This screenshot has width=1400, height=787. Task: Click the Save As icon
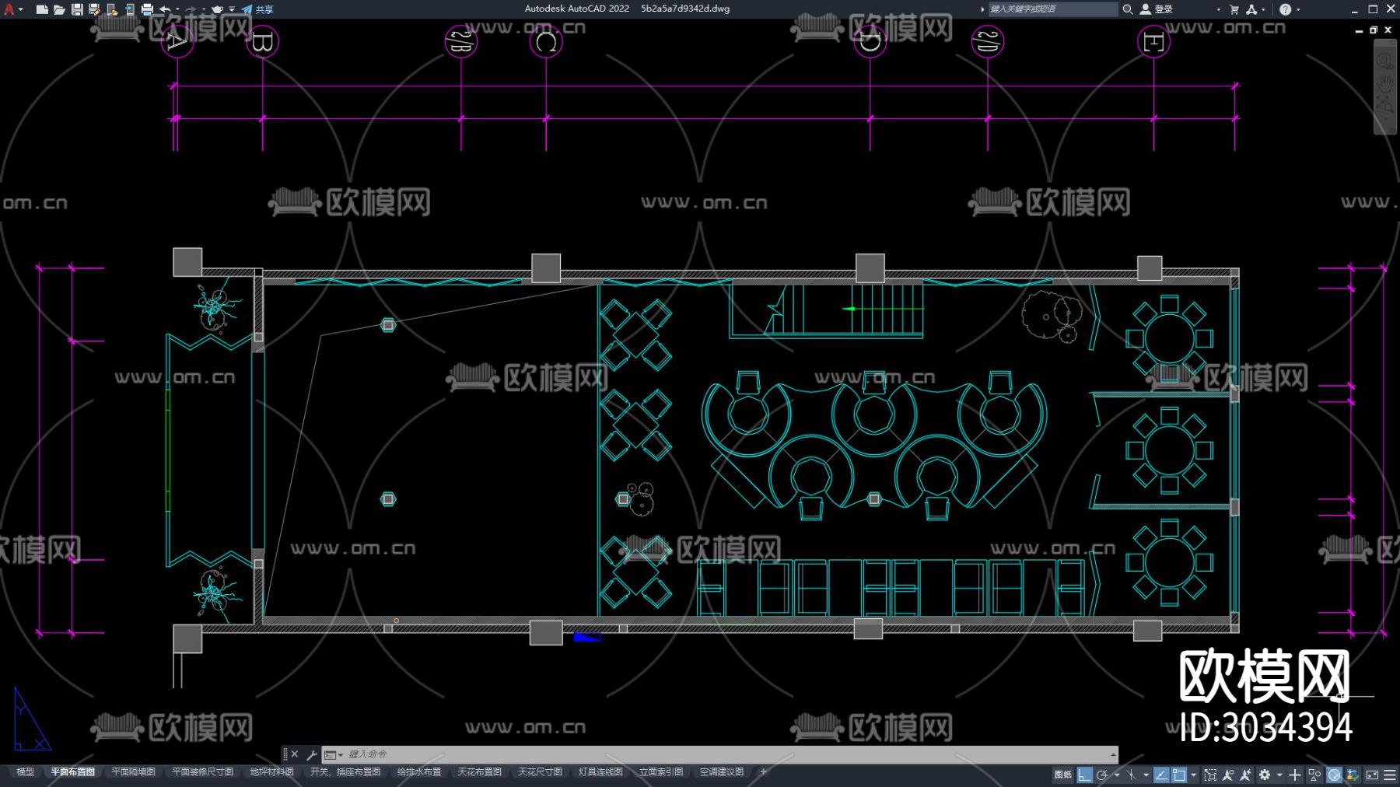coord(94,9)
